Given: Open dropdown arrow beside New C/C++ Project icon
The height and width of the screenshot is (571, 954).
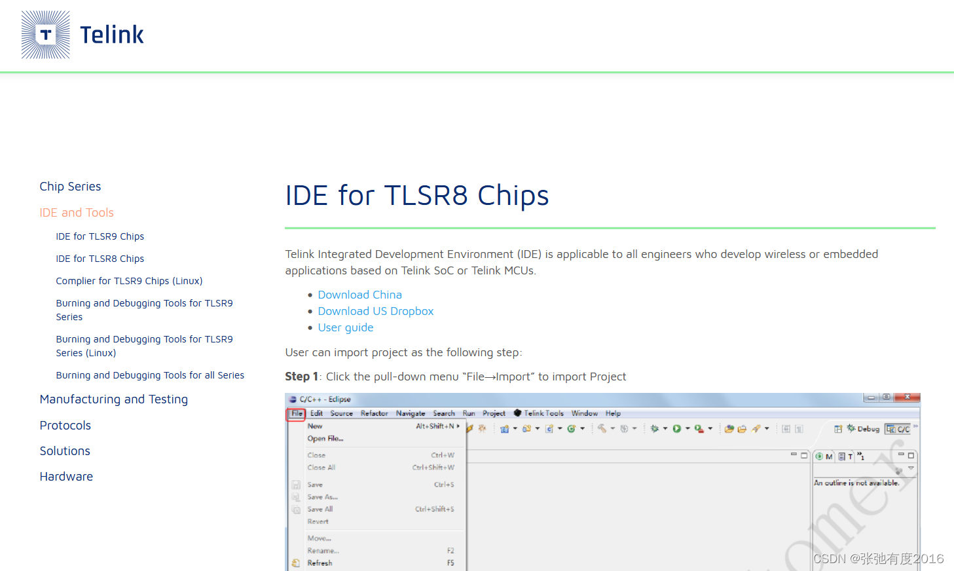Looking at the screenshot, I should pyautogui.click(x=515, y=429).
